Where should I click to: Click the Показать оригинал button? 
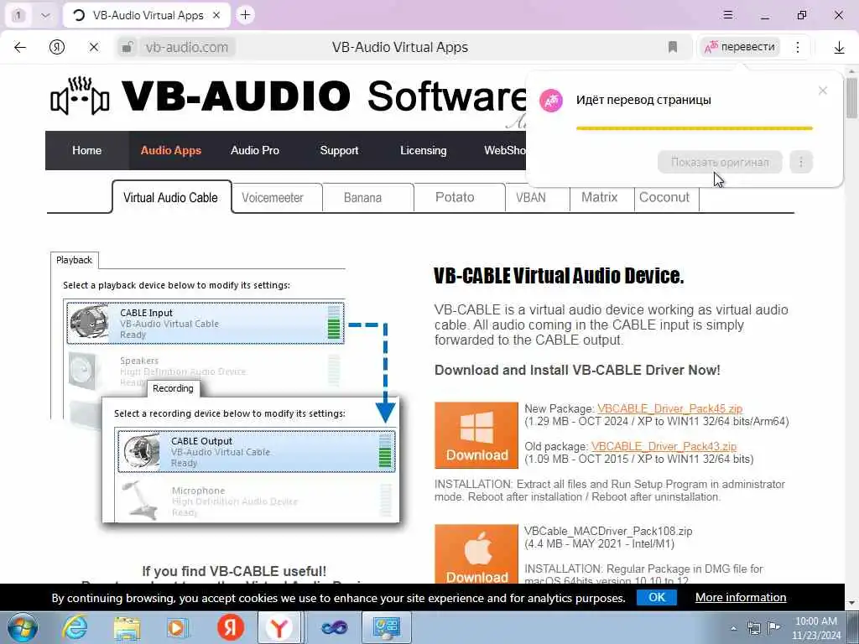[719, 162]
